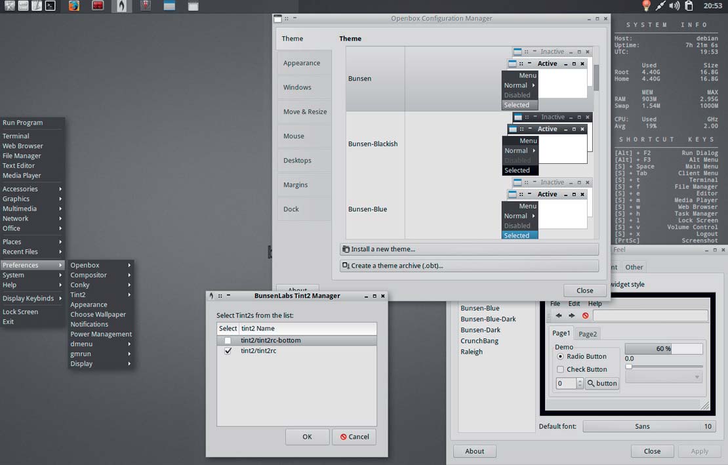Image resolution: width=728 pixels, height=465 pixels.
Task: Click forward arrow in widget demo toolbar
Action: point(572,315)
